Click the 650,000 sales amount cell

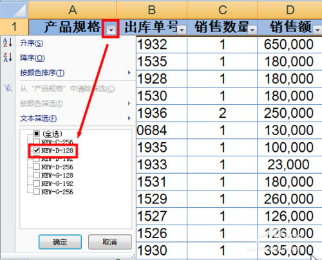[x=290, y=44]
